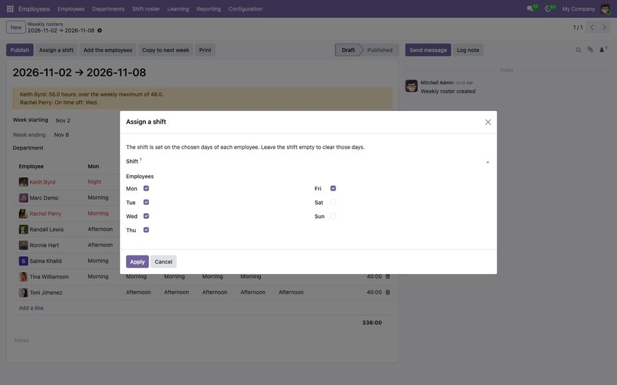Open the Departments menu

pyautogui.click(x=108, y=8)
